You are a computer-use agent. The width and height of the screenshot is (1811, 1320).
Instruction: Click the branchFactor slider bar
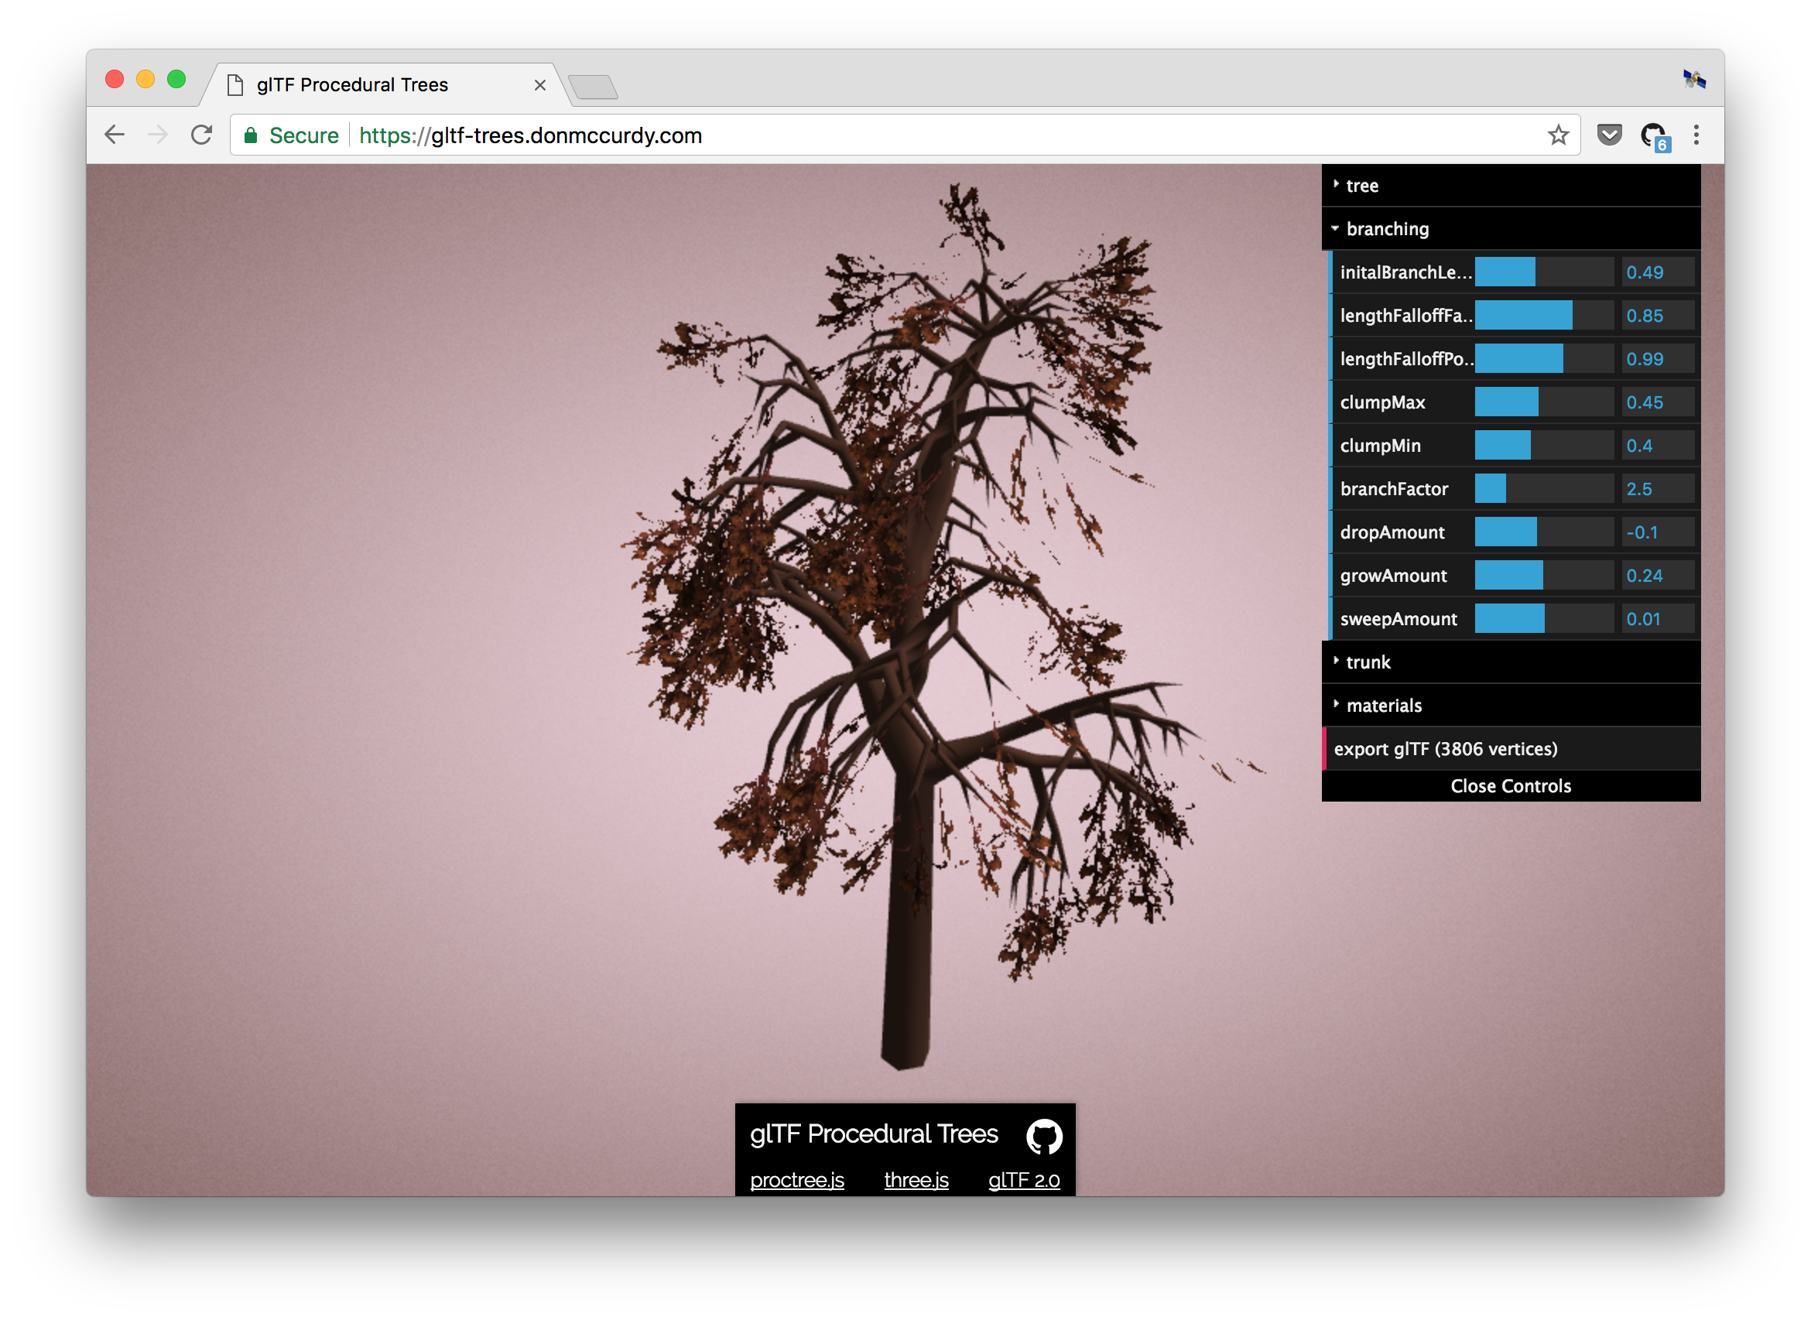1543,489
